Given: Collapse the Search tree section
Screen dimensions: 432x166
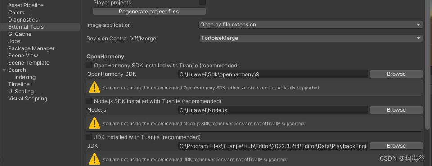Looking at the screenshot, I should click(4, 70).
